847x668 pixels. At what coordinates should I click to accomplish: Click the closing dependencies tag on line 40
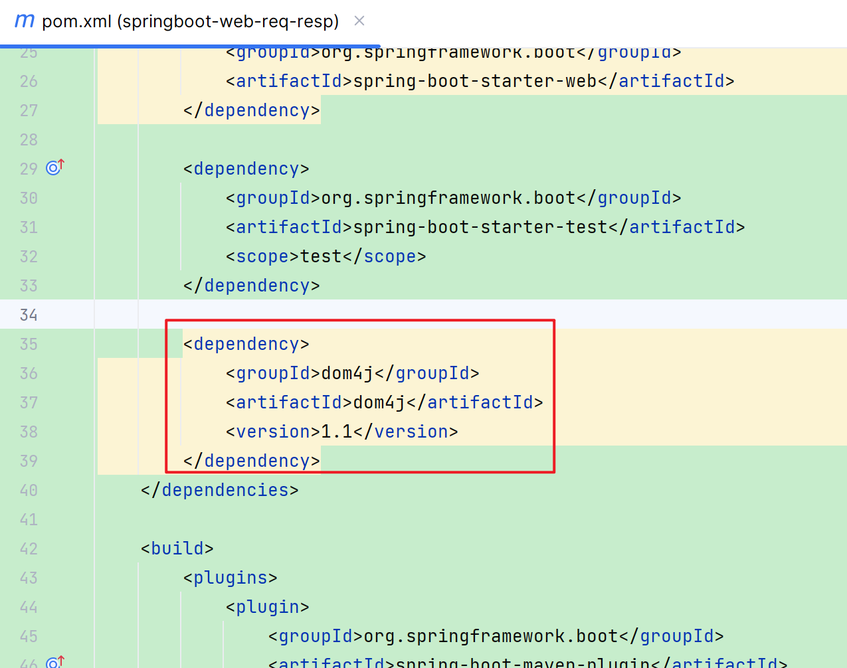[x=219, y=490]
